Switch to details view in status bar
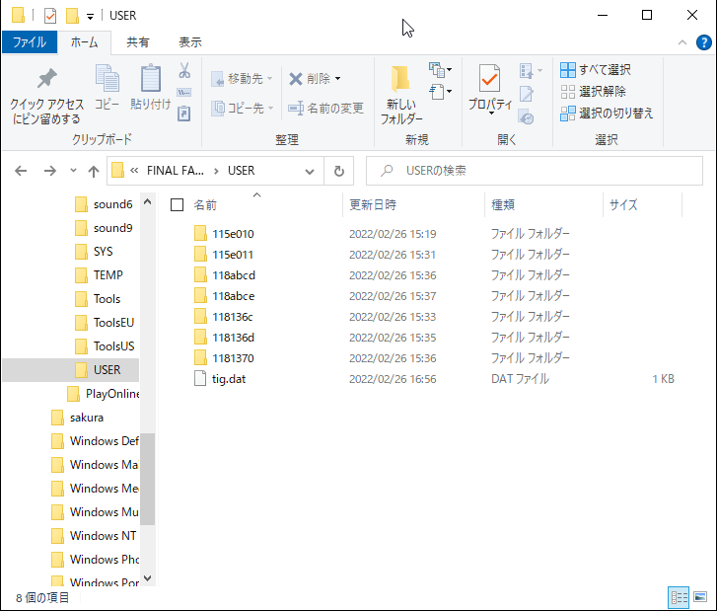 (679, 597)
